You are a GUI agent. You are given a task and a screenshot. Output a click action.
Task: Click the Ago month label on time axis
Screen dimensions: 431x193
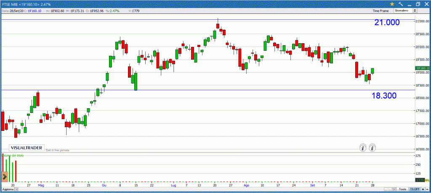pos(246,185)
